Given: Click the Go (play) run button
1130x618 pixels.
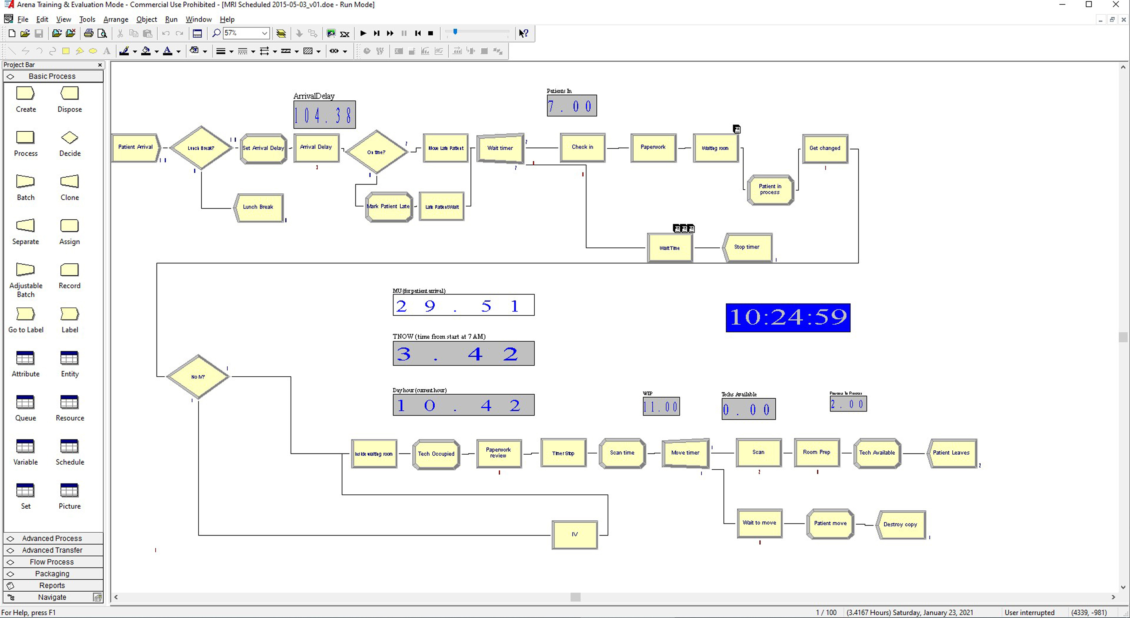Looking at the screenshot, I should tap(363, 33).
